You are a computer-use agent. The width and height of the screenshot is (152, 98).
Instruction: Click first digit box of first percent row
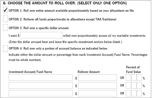click(128, 78)
